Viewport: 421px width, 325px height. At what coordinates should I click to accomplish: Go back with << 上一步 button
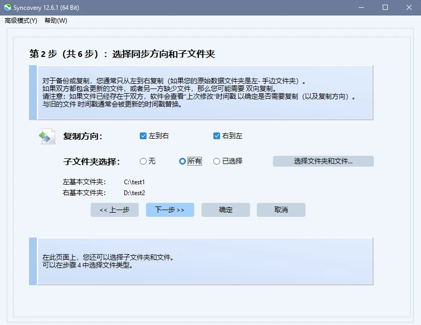[x=114, y=210]
